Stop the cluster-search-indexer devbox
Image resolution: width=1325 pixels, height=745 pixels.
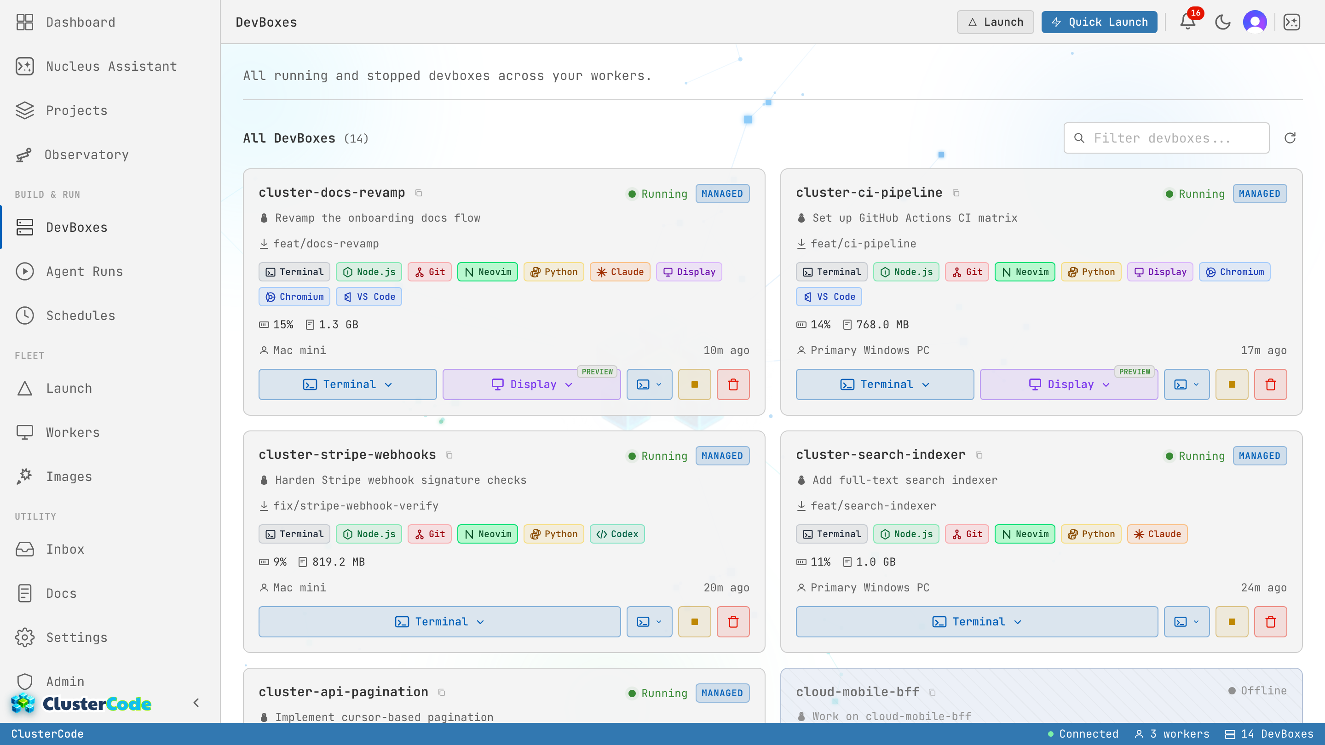click(1232, 622)
